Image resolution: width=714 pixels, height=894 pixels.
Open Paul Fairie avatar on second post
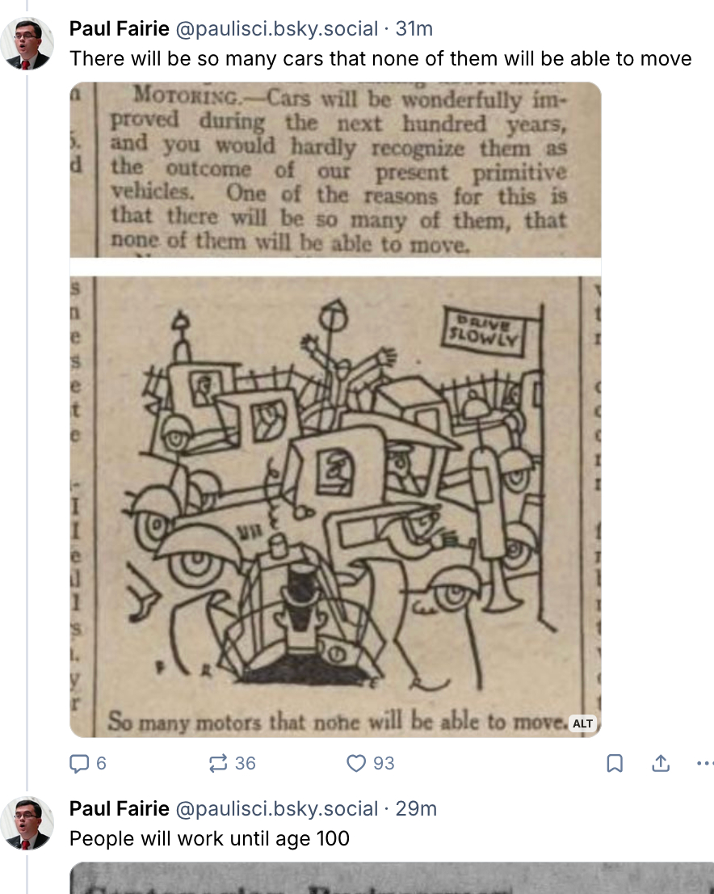27,824
